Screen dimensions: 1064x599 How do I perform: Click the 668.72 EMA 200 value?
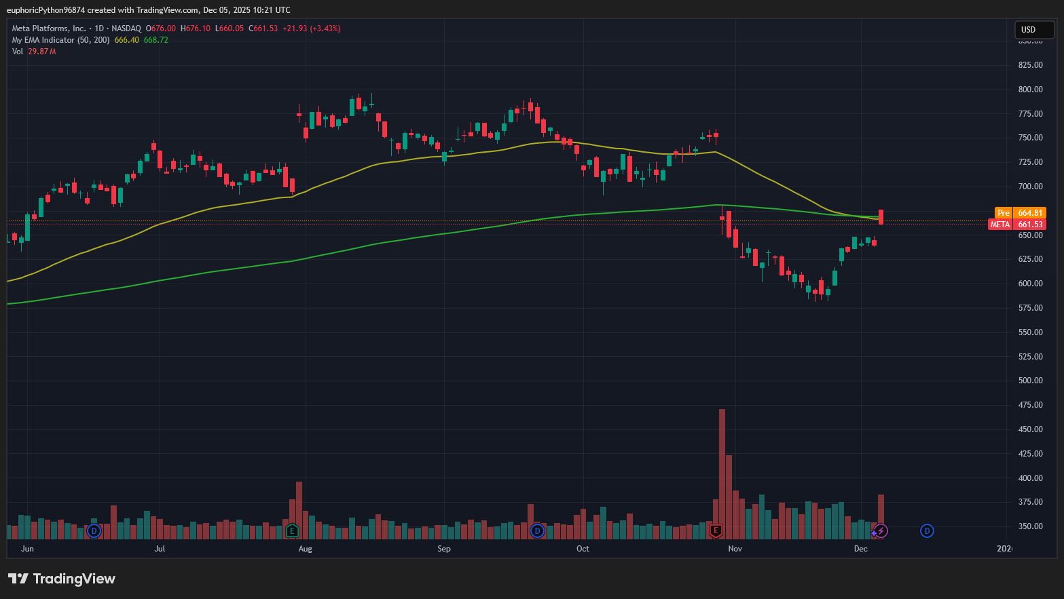156,40
